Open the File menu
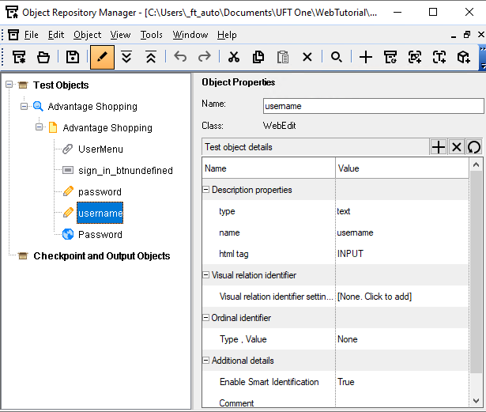This screenshot has height=412, width=486. click(x=32, y=35)
